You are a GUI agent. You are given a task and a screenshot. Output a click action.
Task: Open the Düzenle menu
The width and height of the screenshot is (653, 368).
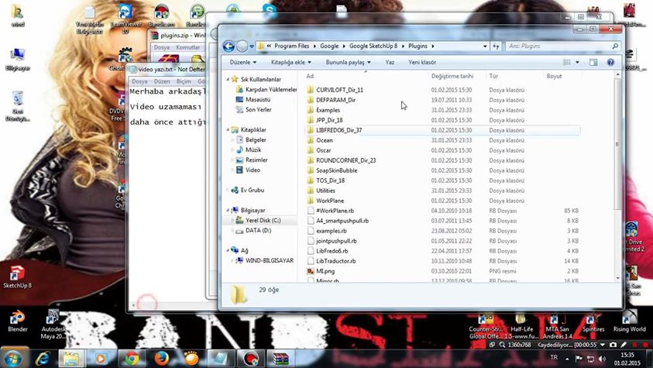[242, 62]
